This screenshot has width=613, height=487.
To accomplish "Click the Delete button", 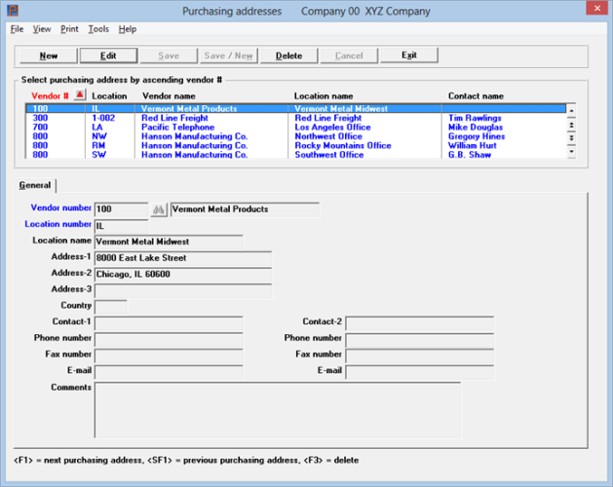I will [x=288, y=56].
